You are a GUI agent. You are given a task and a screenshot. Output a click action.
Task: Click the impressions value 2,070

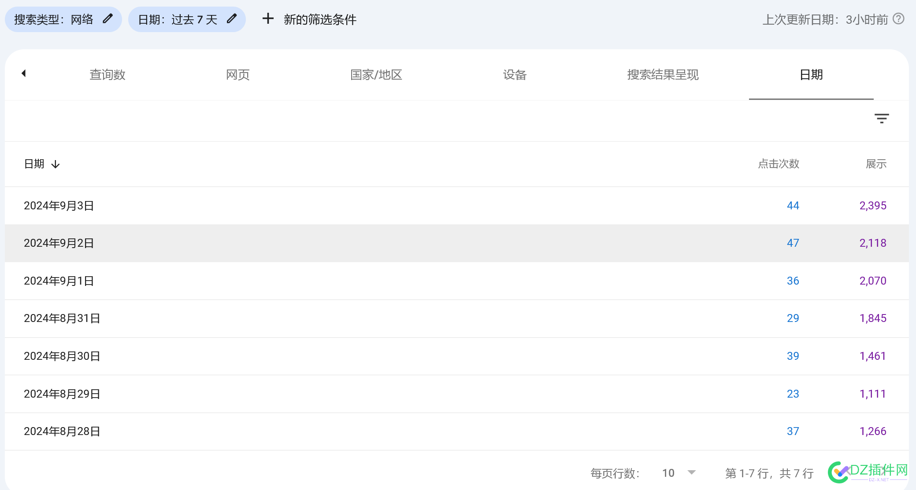pos(873,281)
